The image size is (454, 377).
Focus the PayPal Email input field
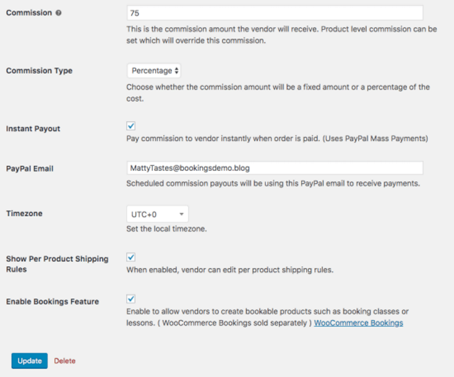click(274, 168)
